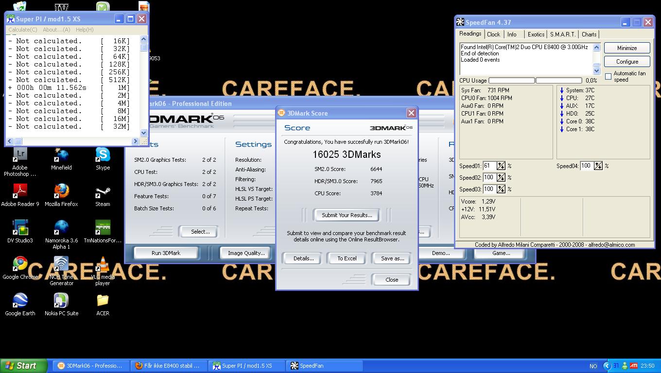The height and width of the screenshot is (373, 661).
Task: Open Image Quality settings button
Action: 246,253
